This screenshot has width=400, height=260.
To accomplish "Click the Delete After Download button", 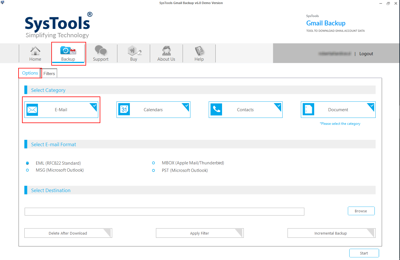I will click(x=68, y=233).
